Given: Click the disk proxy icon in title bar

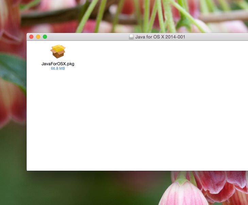Looking at the screenshot, I should pos(131,37).
